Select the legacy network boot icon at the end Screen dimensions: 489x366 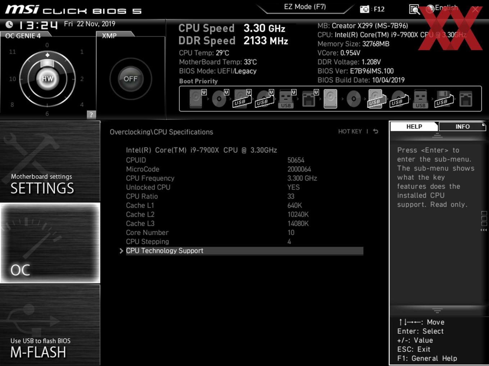tap(466, 99)
